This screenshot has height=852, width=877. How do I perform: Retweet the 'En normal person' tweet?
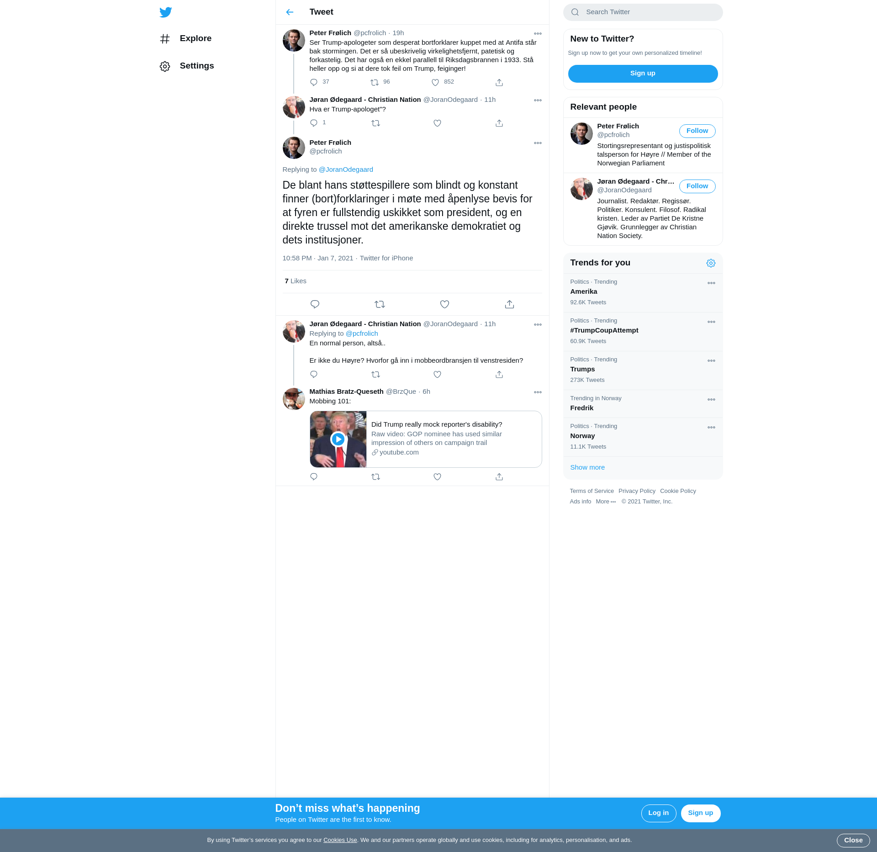coord(375,374)
